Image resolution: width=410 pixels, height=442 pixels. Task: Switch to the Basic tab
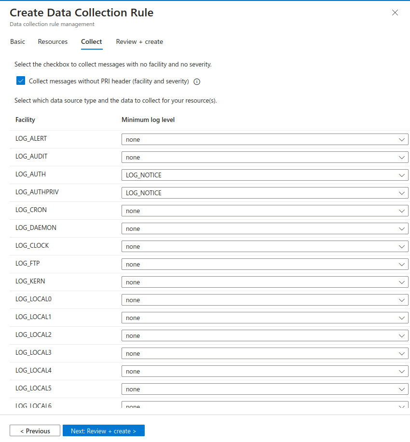[17, 42]
